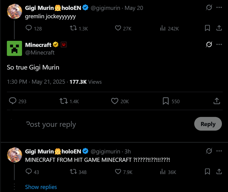Like the Minecraft "So true Gigi Murin" post

click(x=115, y=101)
